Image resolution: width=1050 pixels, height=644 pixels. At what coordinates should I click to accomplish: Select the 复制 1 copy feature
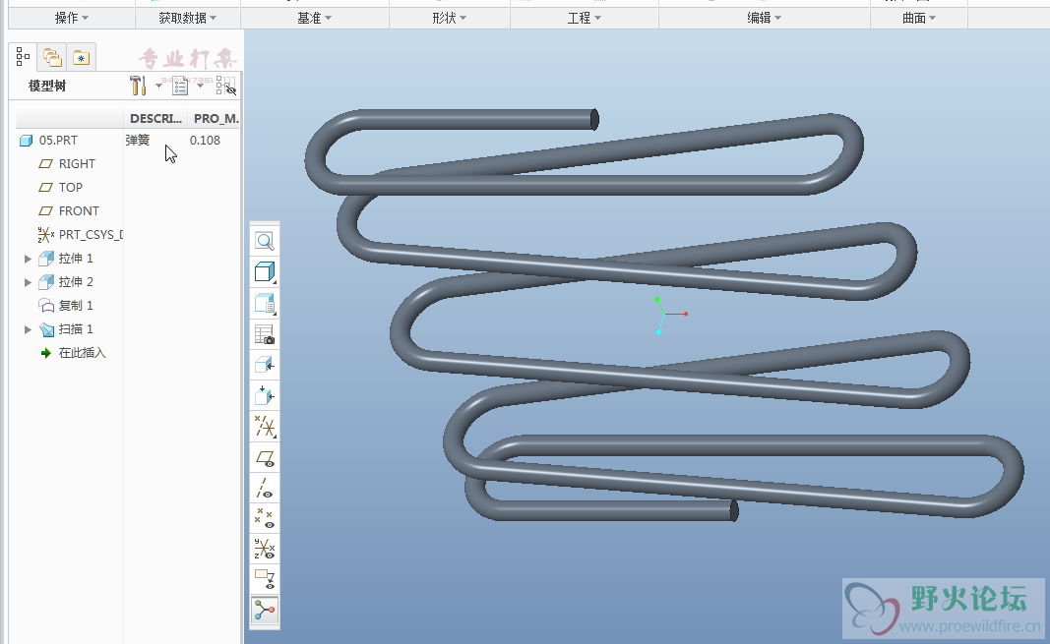[76, 305]
